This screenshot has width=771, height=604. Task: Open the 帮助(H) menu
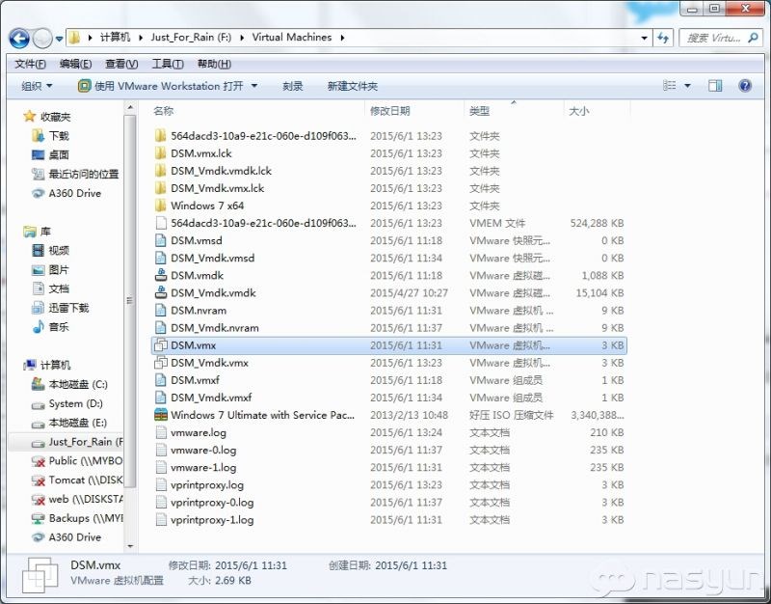pos(214,64)
